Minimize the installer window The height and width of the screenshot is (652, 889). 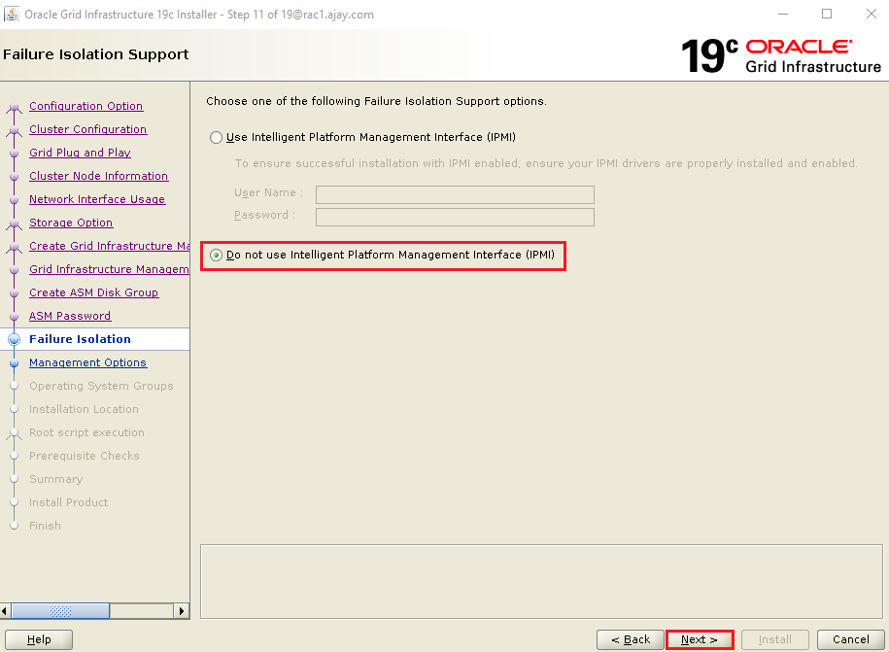(783, 14)
